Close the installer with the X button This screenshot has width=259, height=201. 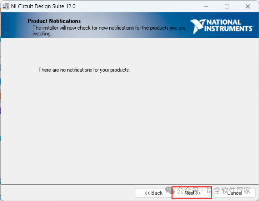click(x=248, y=6)
